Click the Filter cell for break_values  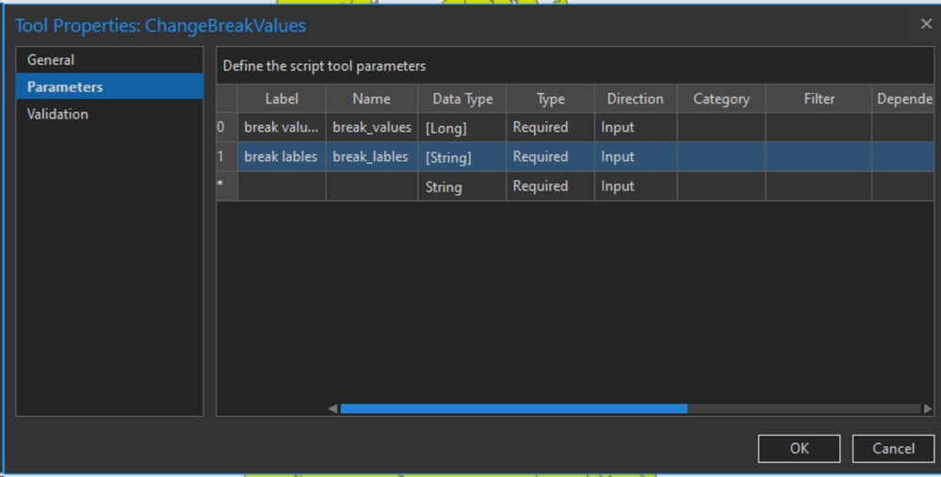(x=818, y=127)
